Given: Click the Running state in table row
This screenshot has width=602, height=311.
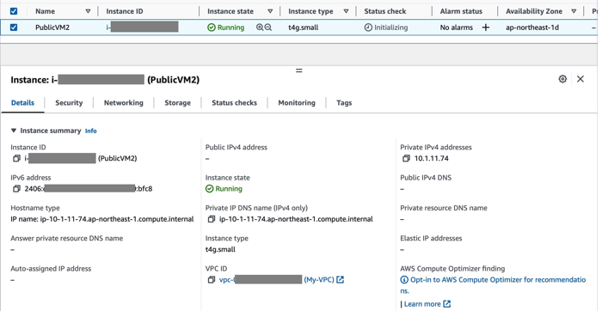Looking at the screenshot, I should click(225, 27).
